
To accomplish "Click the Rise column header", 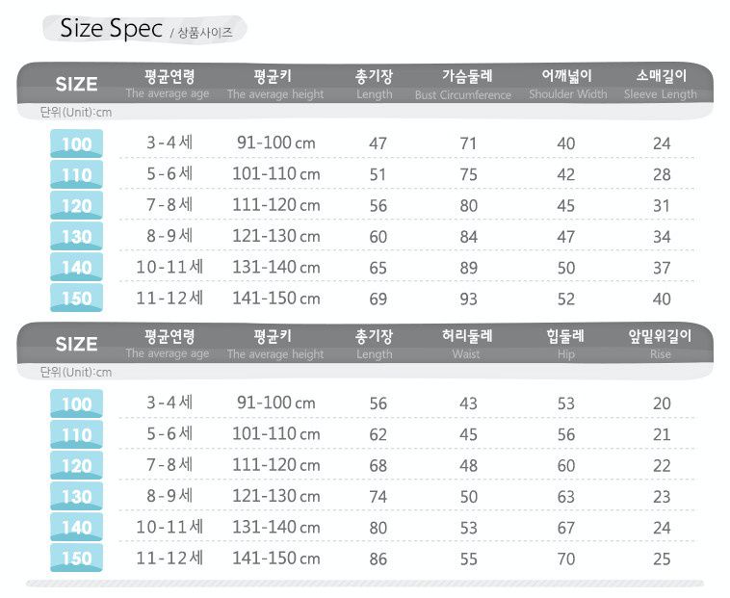I will click(661, 344).
